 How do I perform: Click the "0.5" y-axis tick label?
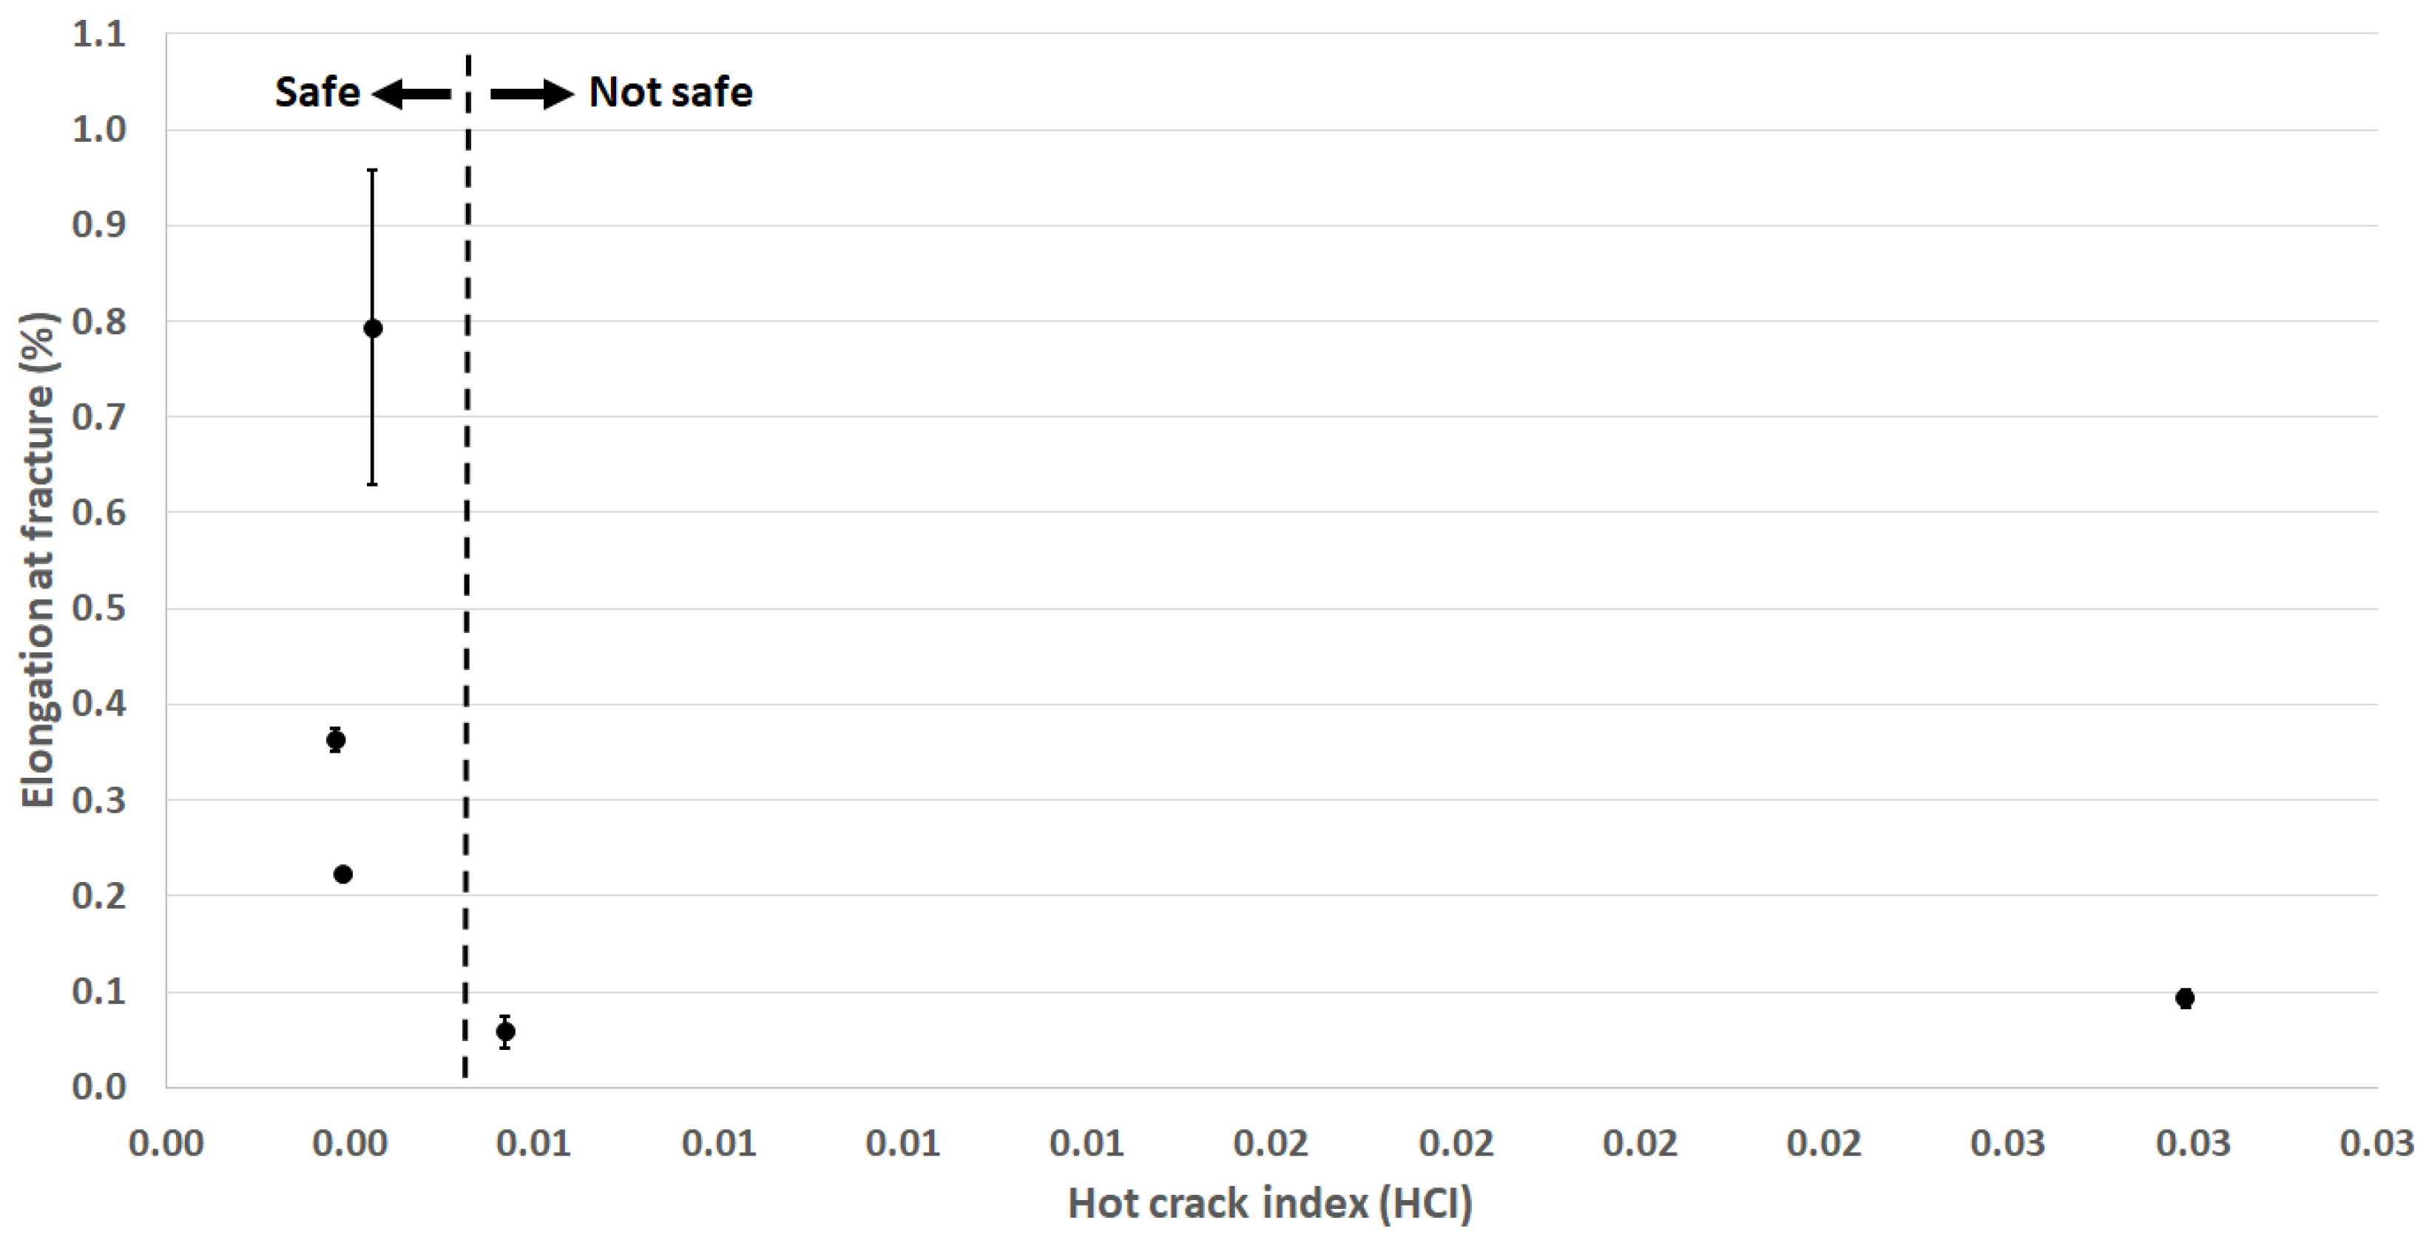point(99,608)
